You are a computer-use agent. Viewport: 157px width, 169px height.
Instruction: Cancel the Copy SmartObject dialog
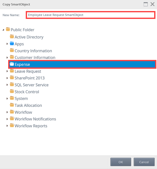144,162
